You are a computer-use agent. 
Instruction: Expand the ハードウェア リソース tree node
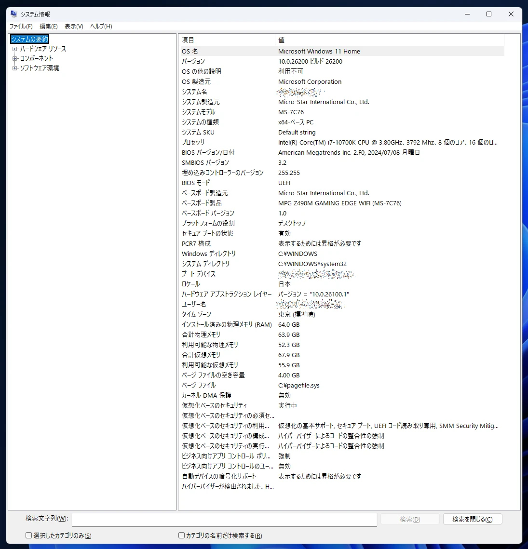[x=15, y=49]
